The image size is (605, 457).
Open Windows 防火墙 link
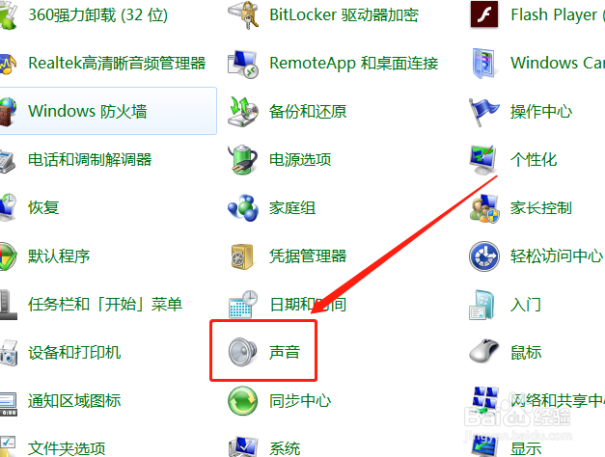coord(88,111)
